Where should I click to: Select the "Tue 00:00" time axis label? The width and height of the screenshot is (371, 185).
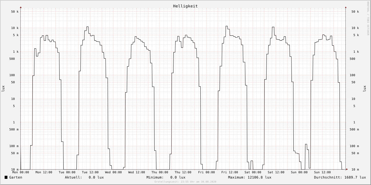pos(67,172)
